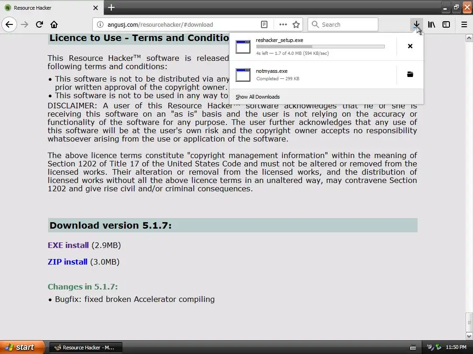473x354 pixels.
Task: Click the notmyass.exe filename text
Action: pos(272,71)
